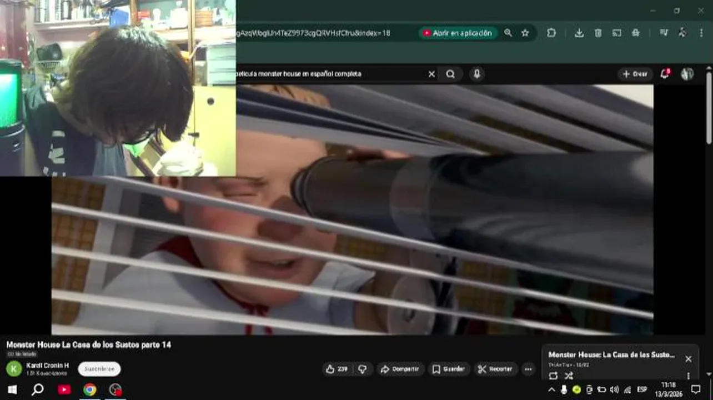Open the video actions more options ellipsis
This screenshot has height=400, width=713.
click(x=528, y=369)
